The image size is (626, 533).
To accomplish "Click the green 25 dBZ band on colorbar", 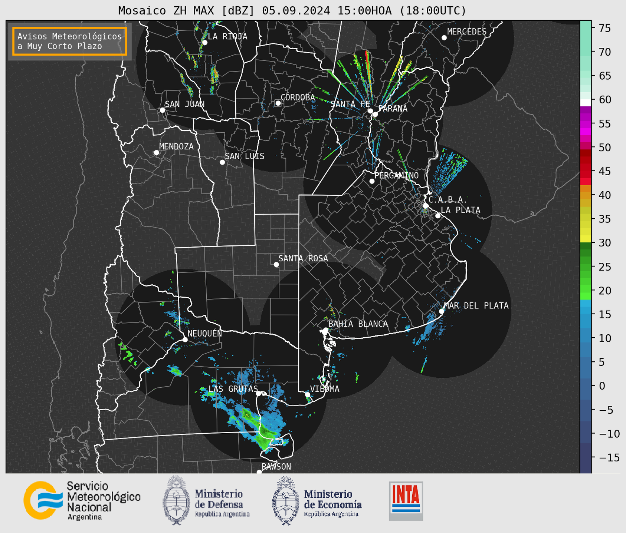I will 586,266.
